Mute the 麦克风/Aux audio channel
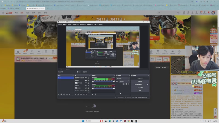 point(93,81)
